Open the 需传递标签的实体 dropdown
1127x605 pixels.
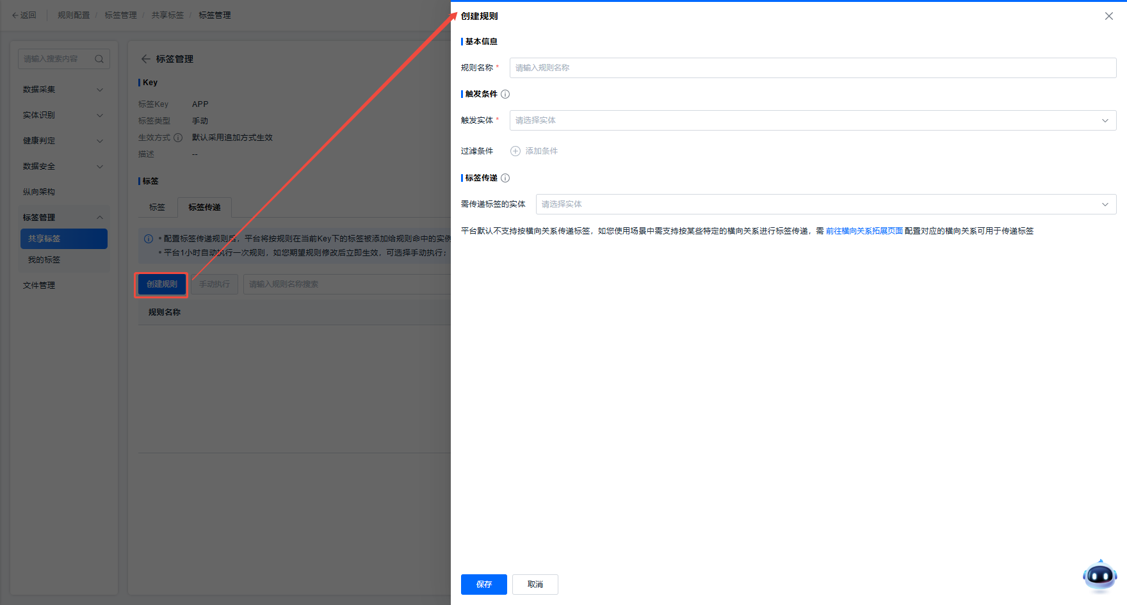(825, 204)
